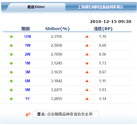Select the 1W rate value 2.5050
The image size is (137, 125).
56,45
